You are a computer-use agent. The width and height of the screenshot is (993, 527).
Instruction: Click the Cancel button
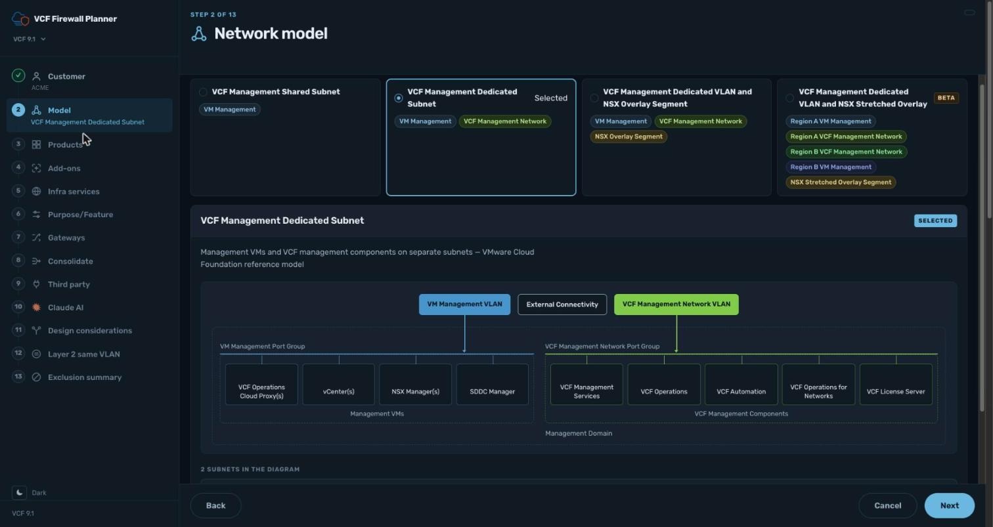tap(887, 505)
